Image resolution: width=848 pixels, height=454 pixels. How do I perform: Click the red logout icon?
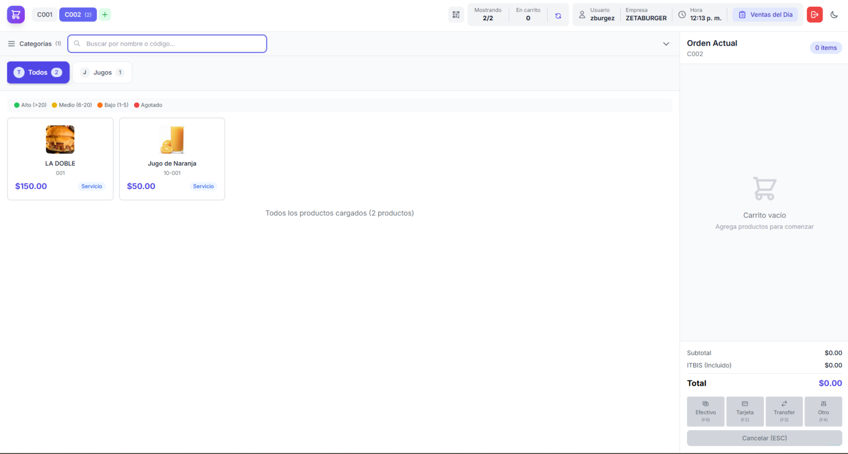click(x=815, y=15)
